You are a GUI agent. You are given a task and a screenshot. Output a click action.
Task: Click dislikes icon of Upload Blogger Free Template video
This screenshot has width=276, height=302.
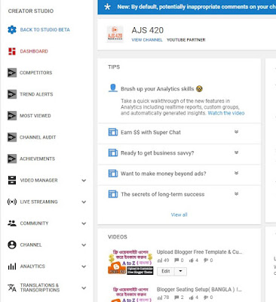206,260
